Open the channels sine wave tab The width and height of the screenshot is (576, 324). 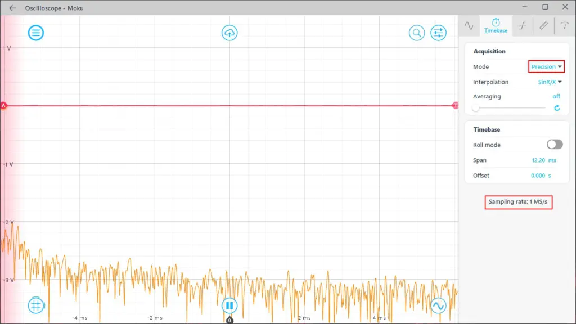[x=469, y=25]
